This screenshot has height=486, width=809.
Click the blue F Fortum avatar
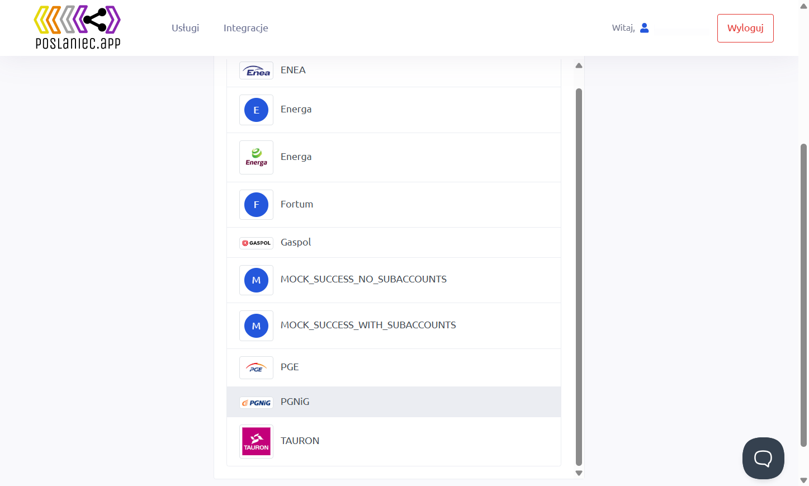tap(257, 205)
